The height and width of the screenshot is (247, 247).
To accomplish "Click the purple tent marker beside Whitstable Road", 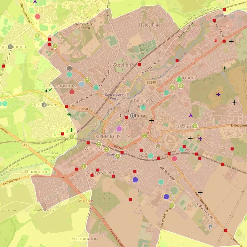I will tap(35, 2).
